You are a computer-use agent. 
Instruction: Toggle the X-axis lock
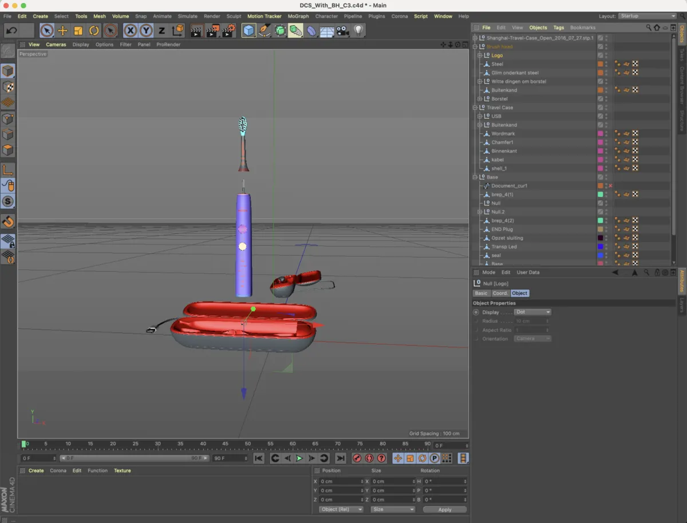131,31
